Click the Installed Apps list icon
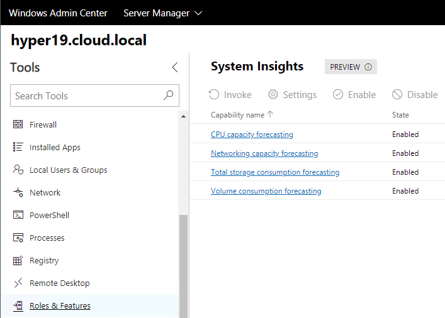This screenshot has width=445, height=318. click(x=18, y=147)
